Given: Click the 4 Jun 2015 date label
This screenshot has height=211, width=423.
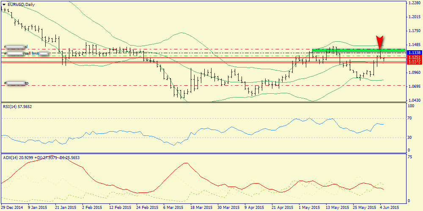Looking at the screenshot, I should (x=388, y=208).
